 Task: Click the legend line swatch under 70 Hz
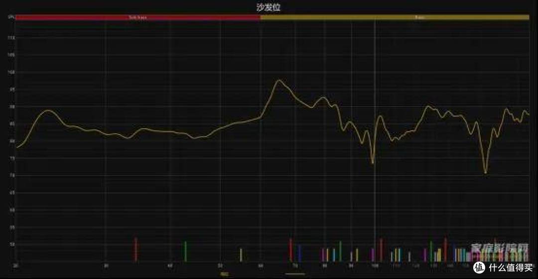(x=295, y=274)
